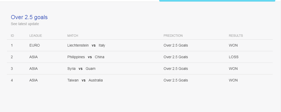Screen dimensions: 281x112
Task: Select ASIA league in Taiwan row
Action: click(x=34, y=80)
